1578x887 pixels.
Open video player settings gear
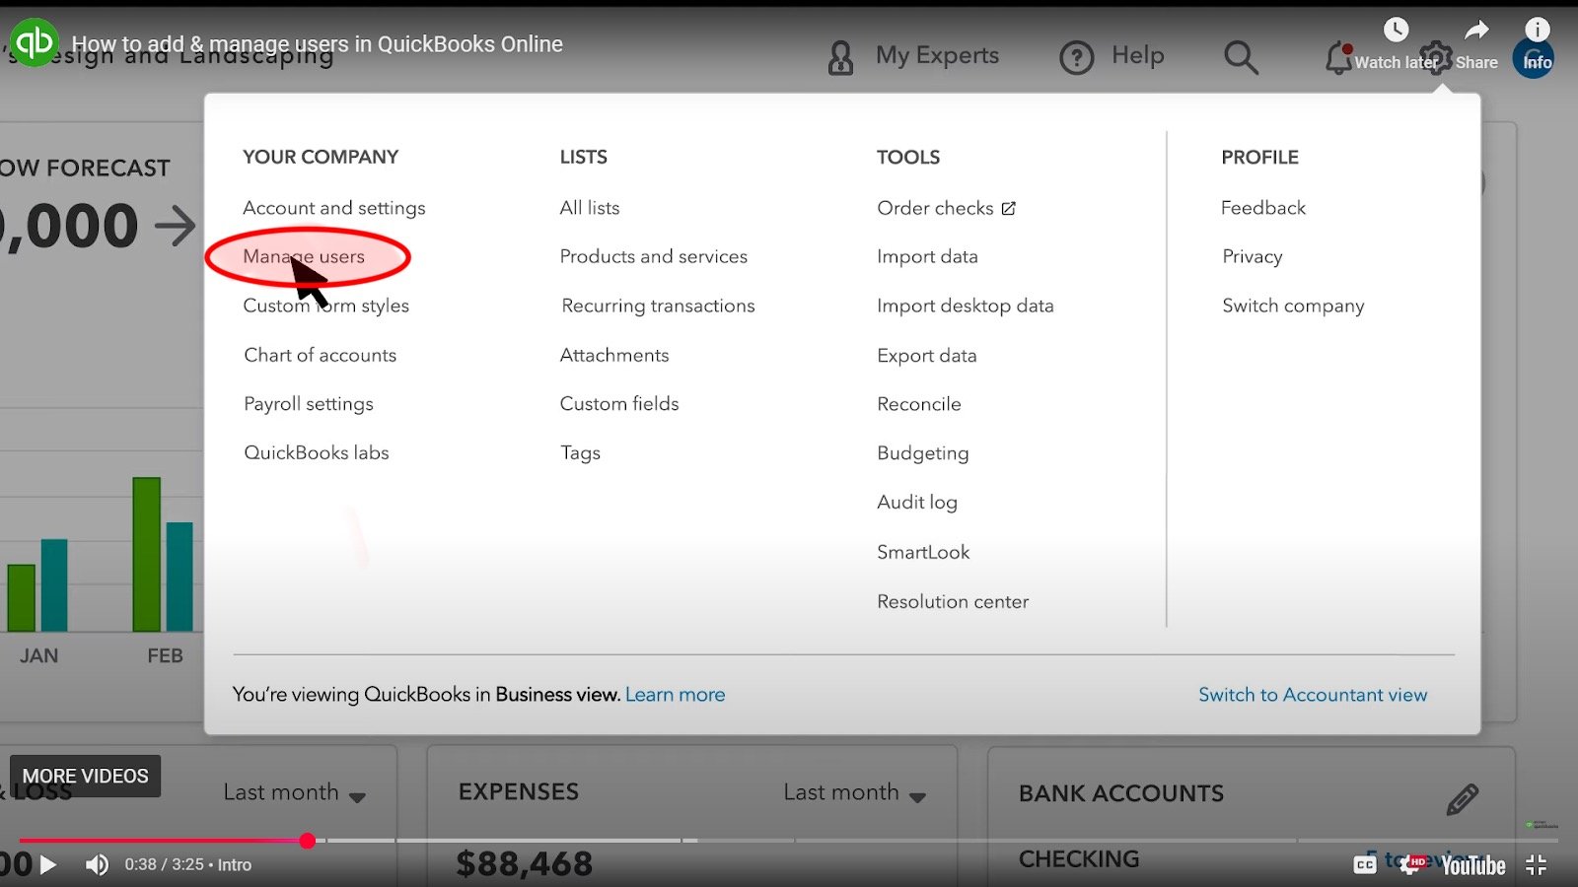tap(1412, 863)
